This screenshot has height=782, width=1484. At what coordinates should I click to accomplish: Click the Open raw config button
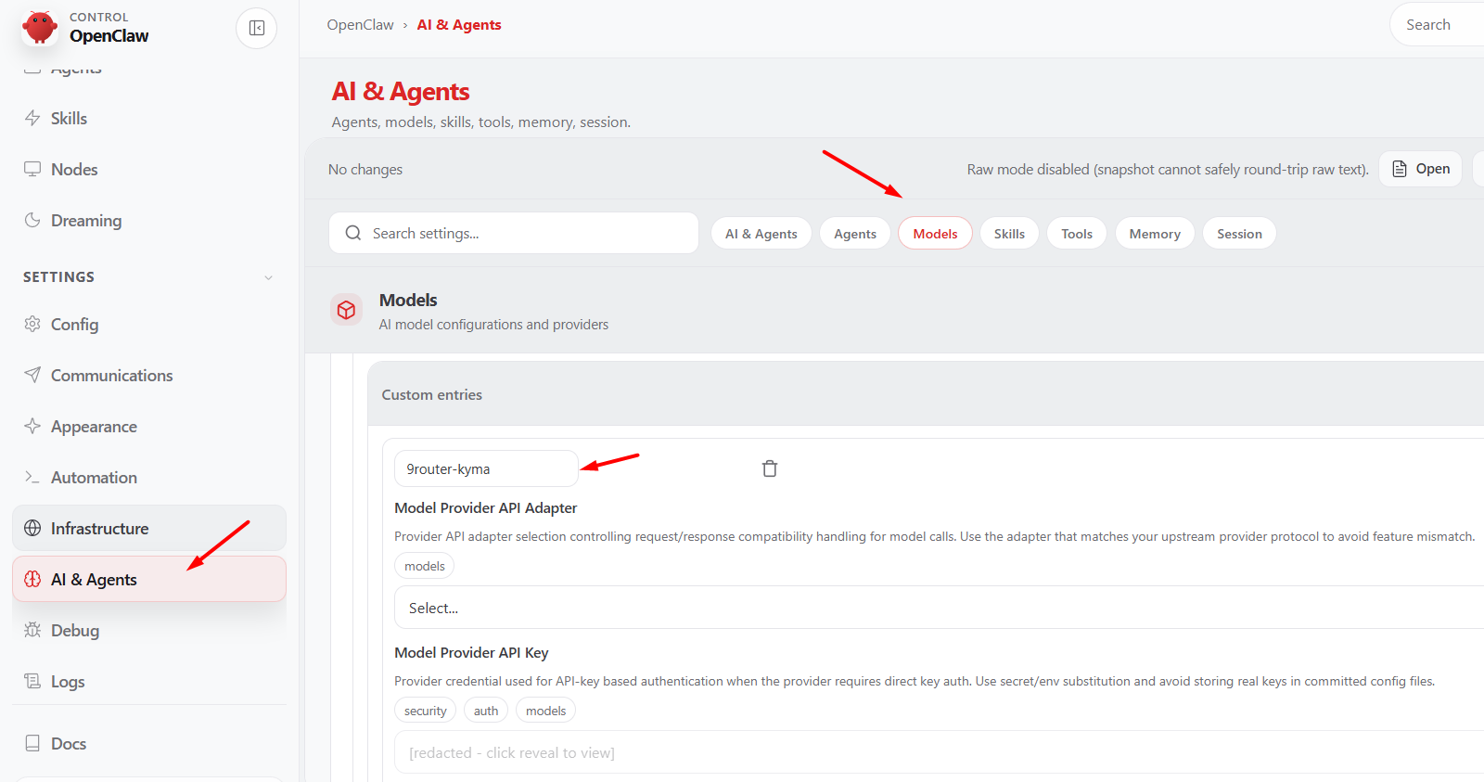(x=1421, y=169)
